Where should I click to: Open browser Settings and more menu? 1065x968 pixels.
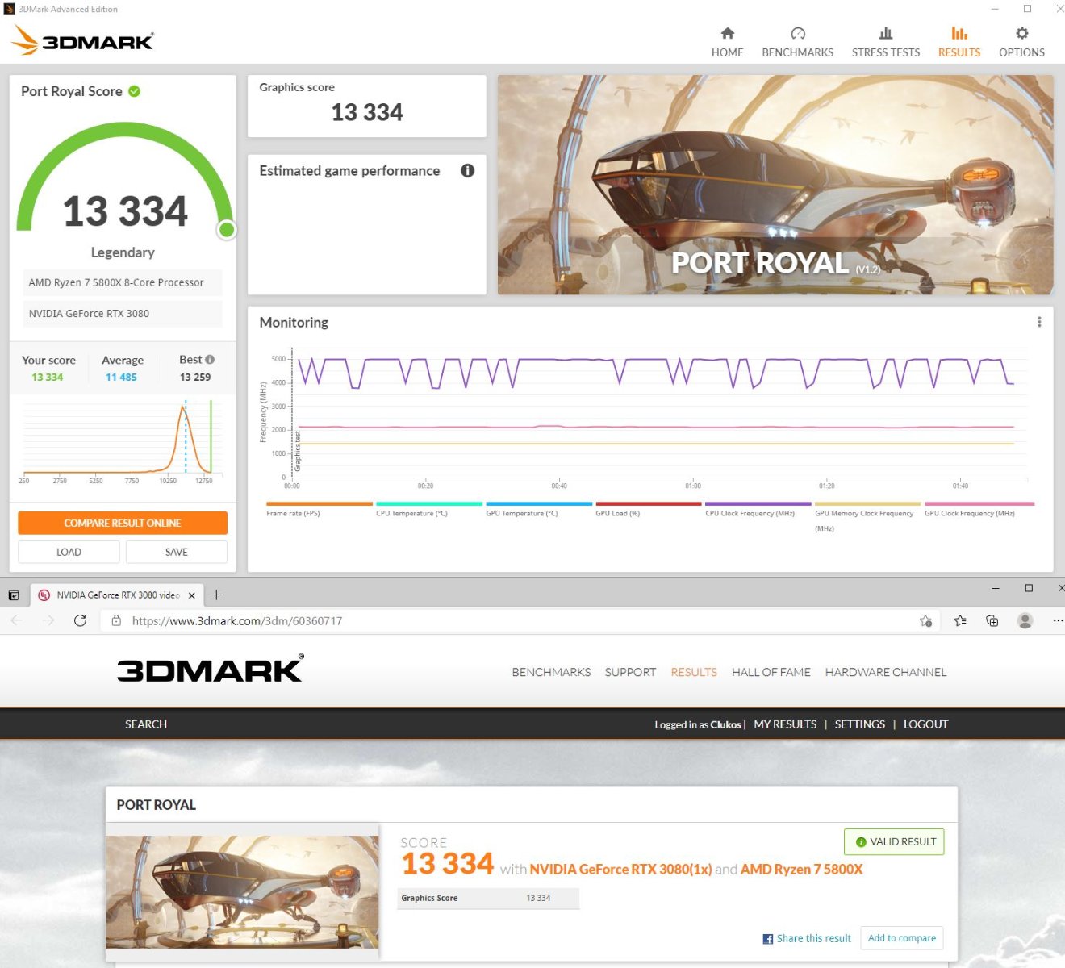(1057, 620)
